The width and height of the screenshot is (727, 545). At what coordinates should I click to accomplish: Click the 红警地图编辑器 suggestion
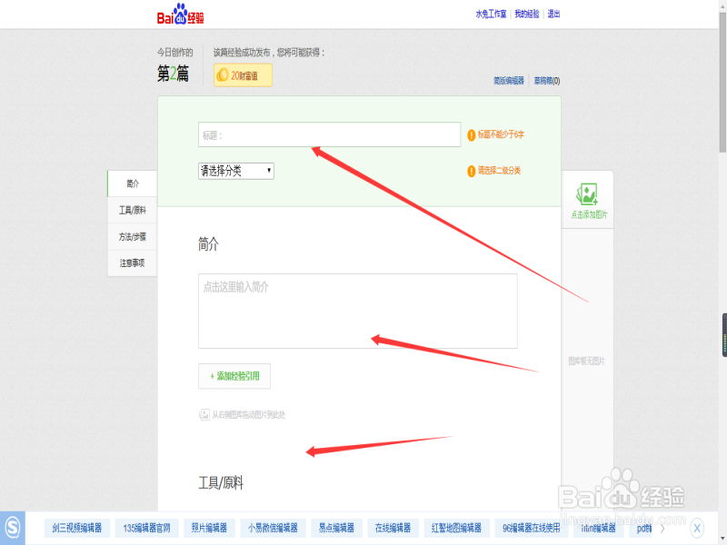click(457, 528)
